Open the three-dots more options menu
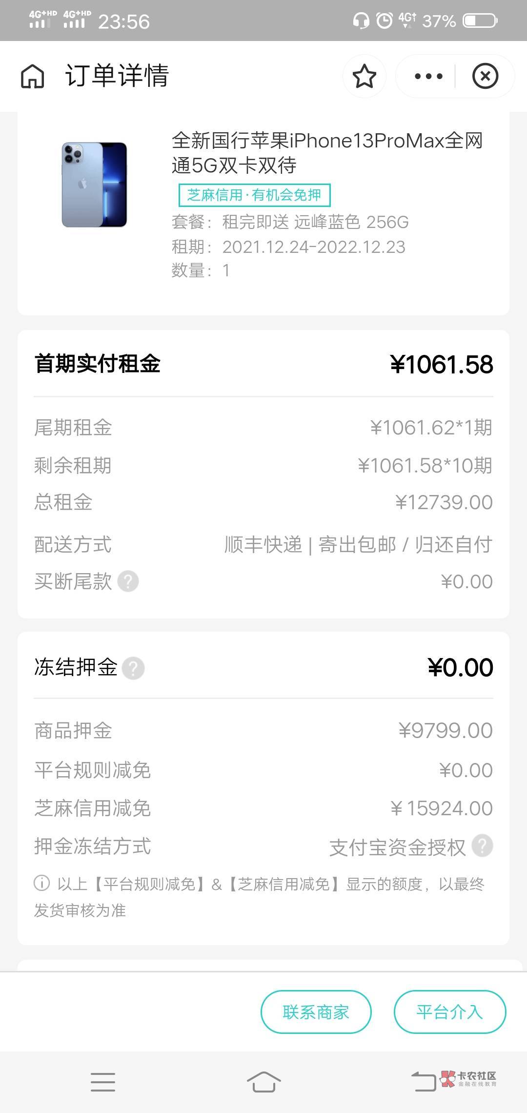The image size is (527, 1113). point(428,76)
